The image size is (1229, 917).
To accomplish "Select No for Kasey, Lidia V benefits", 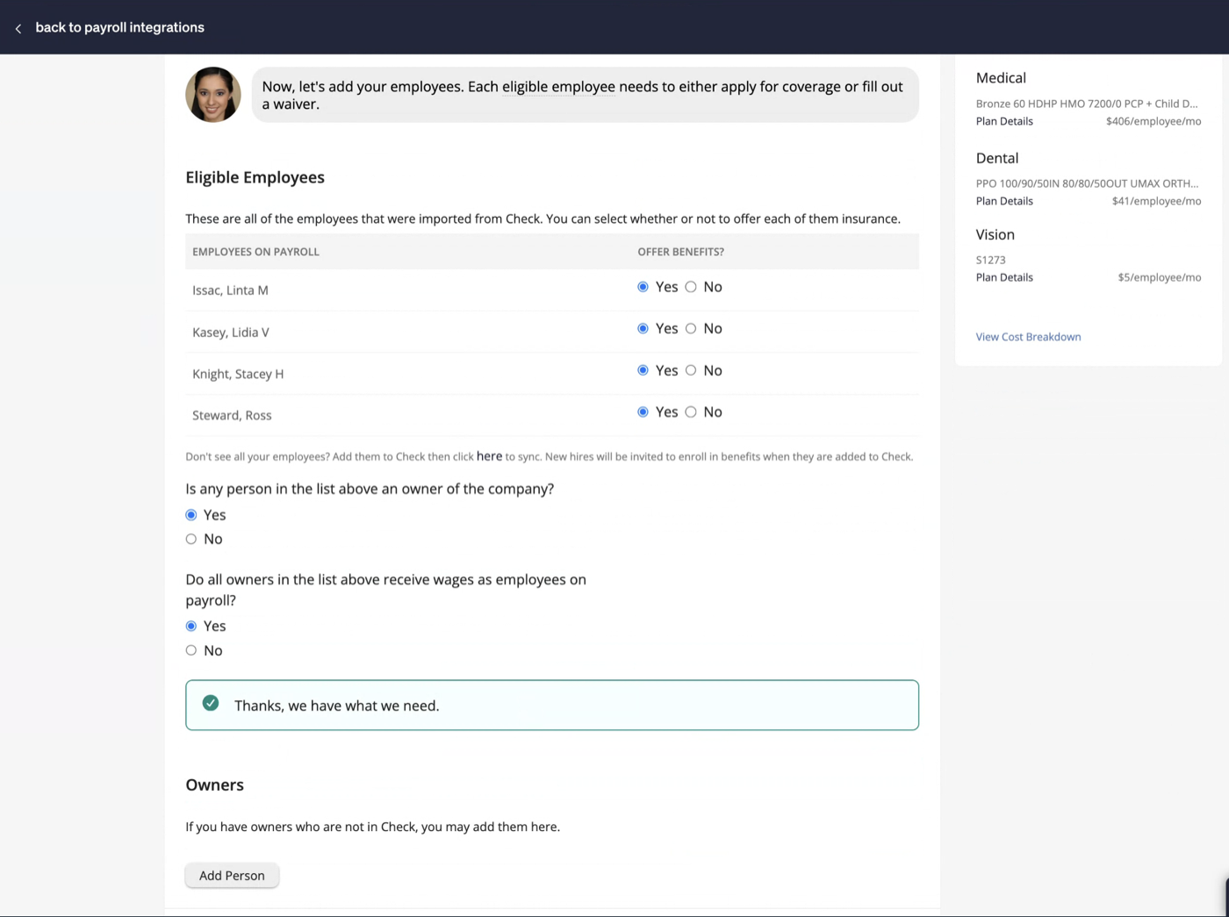I will click(x=691, y=328).
